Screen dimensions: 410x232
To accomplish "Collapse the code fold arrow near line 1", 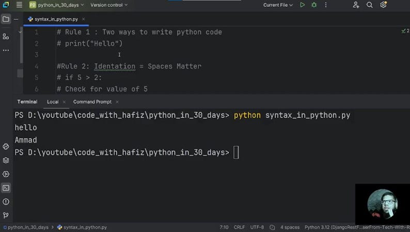I will 20,32.
